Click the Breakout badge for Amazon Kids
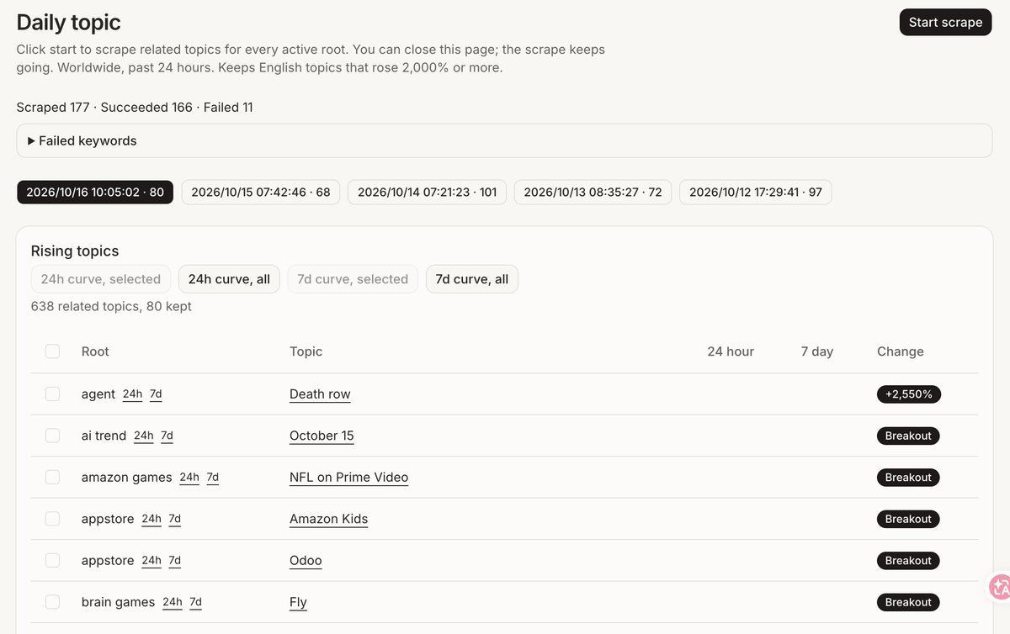This screenshot has height=634, width=1010. [x=908, y=519]
